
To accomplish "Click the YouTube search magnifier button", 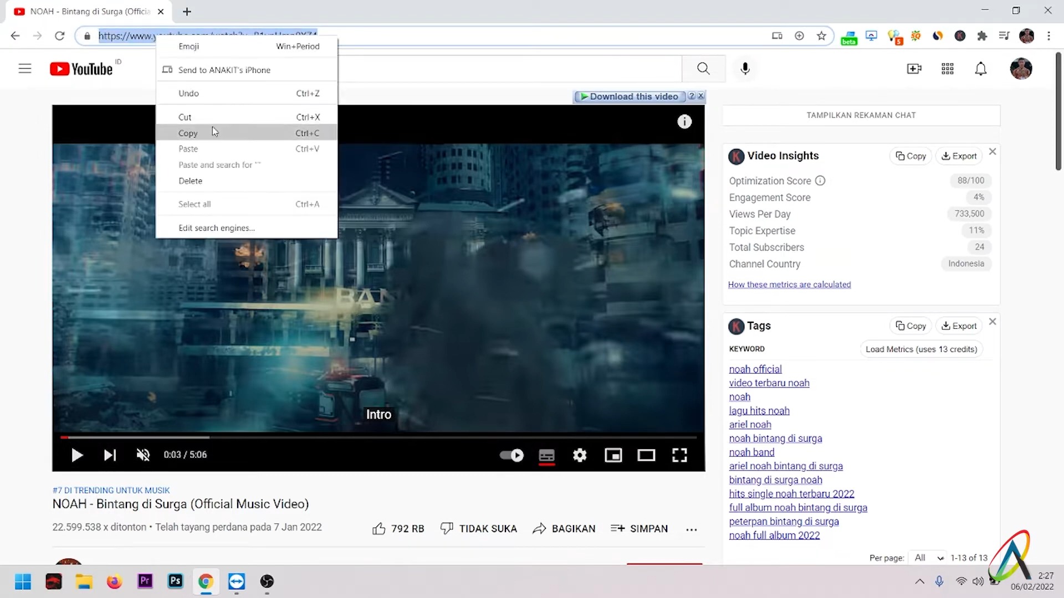I will [x=703, y=69].
